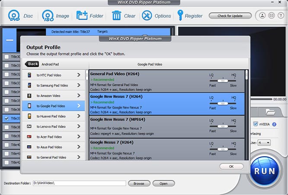Screen dimensions: 288x195
Task: Start ripping with RUN button
Action: click(x=265, y=171)
